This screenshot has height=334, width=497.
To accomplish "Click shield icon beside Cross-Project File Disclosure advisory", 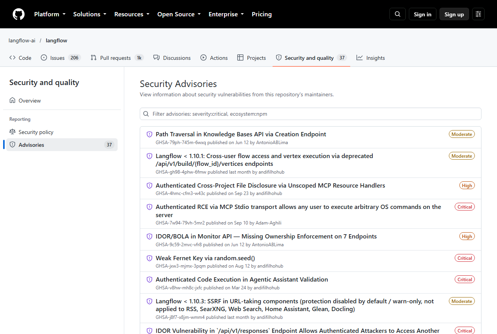I will coord(149,186).
